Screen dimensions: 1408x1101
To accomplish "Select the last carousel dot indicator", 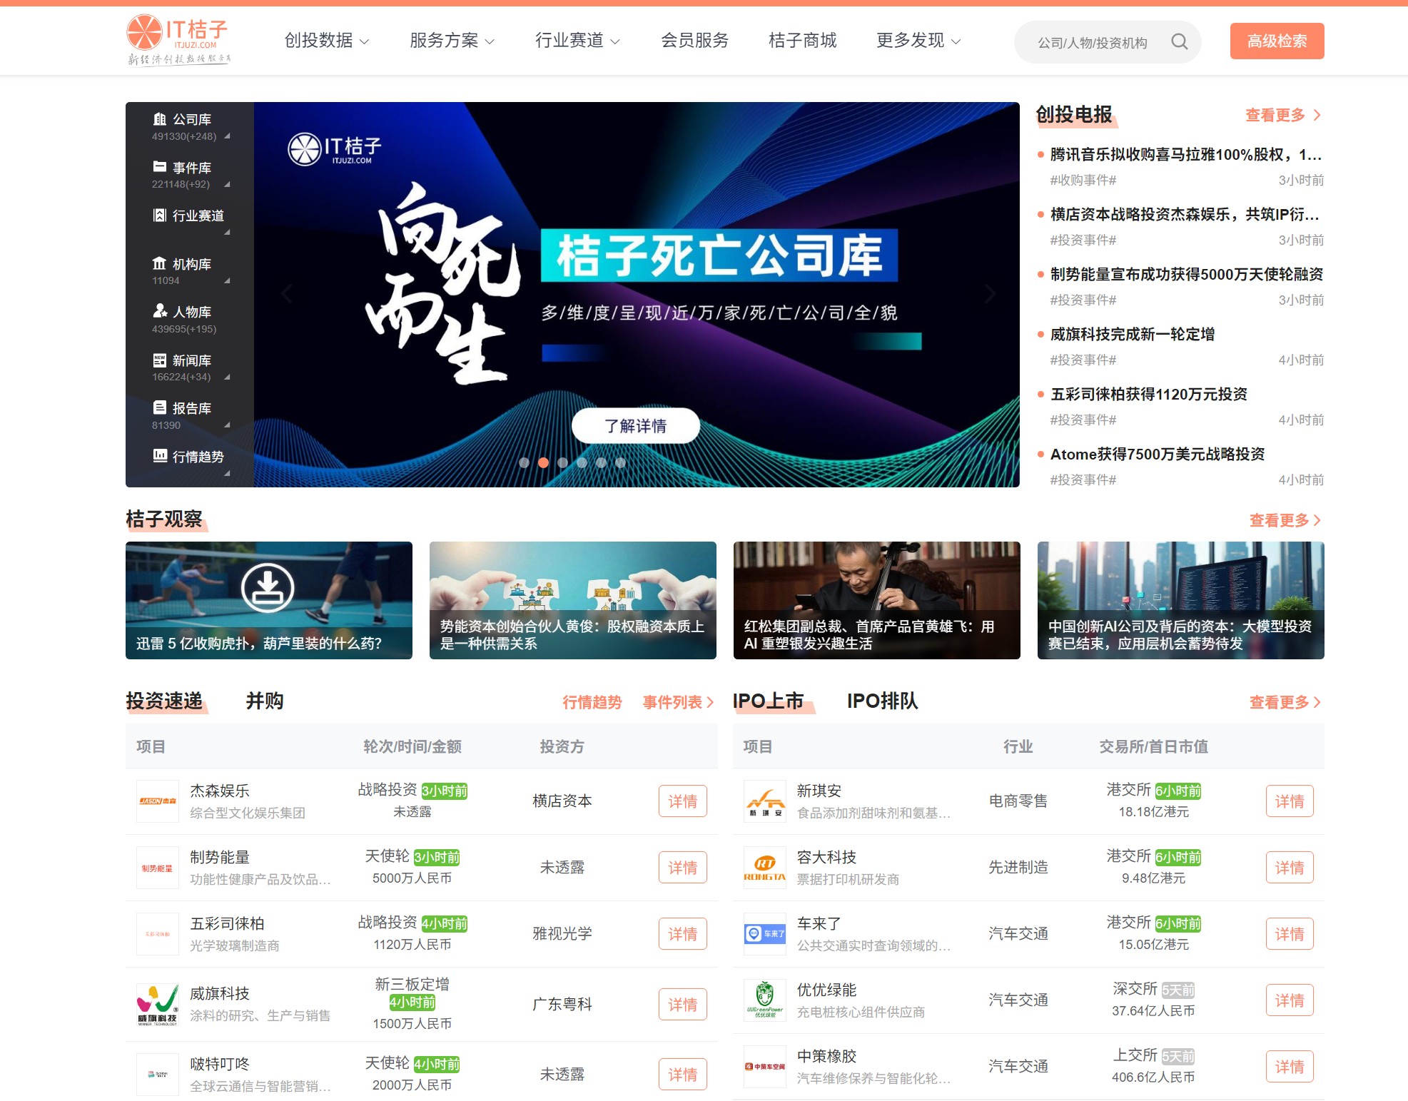I will click(x=620, y=462).
